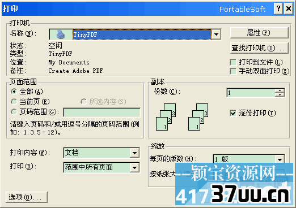Screen dimensions: 296x208
Task: Select the 当前页(E) radio button
Action: click(14, 102)
